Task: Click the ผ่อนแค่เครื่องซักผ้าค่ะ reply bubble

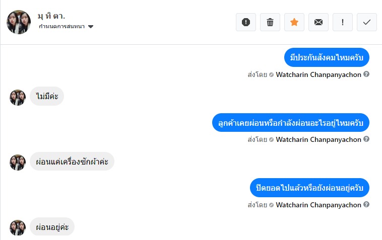Action: tap(72, 162)
